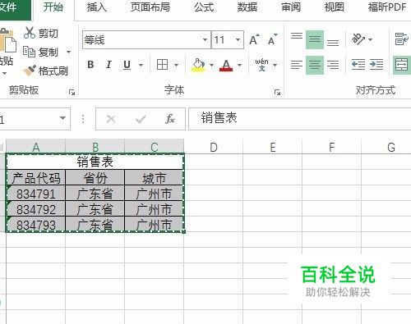The width and height of the screenshot is (411, 324).
Task: Expand the borders dropdown arrow
Action: (176, 65)
